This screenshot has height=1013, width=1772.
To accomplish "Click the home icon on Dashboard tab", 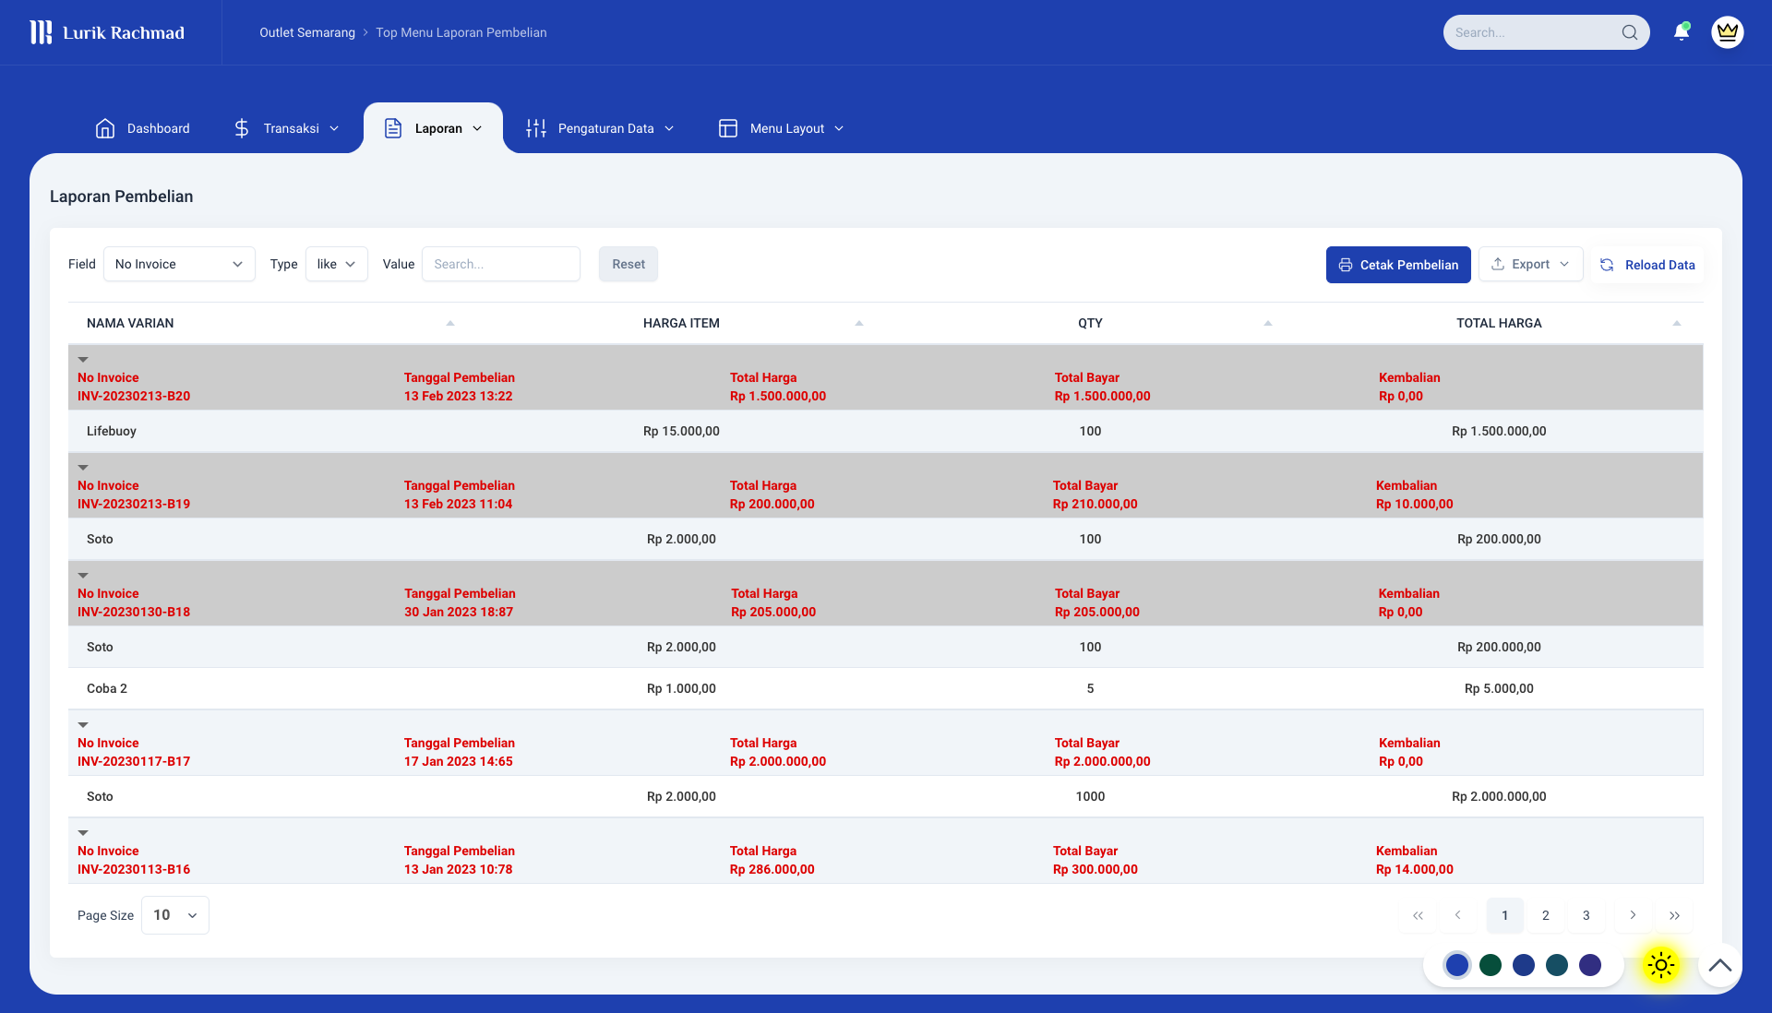I will (x=105, y=128).
